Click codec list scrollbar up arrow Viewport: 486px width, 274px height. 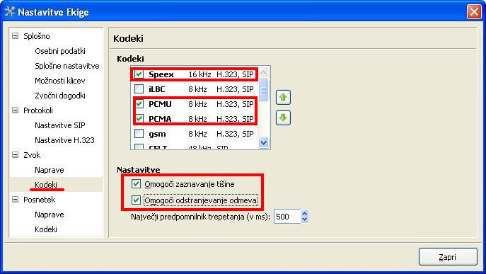[x=263, y=73]
